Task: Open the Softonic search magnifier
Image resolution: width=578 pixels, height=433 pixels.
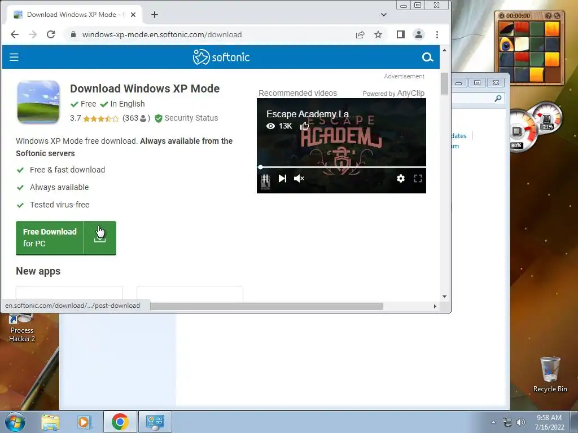Action: 427,57
